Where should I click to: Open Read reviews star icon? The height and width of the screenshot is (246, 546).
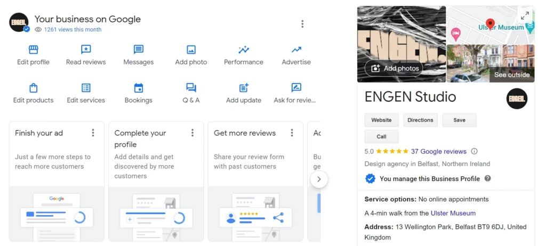(x=86, y=50)
